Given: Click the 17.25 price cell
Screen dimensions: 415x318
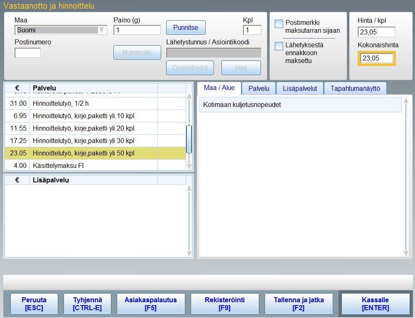Looking at the screenshot, I should click(18, 141).
